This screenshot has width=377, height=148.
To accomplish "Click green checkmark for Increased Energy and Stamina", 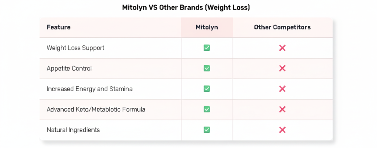I will click(x=207, y=89).
